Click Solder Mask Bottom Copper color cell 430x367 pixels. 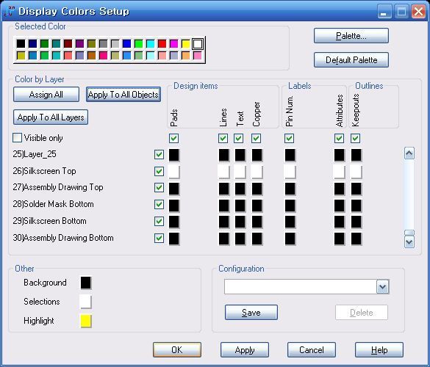point(257,206)
